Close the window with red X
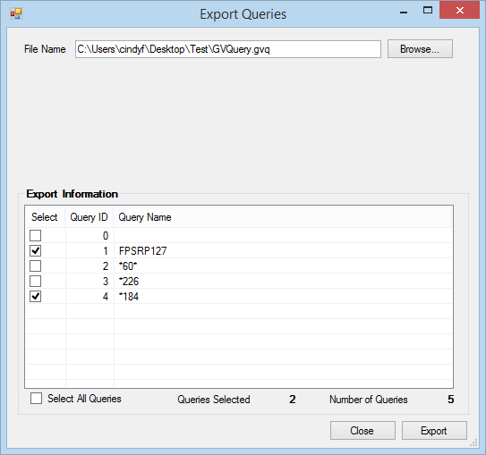Viewport: 486px width, 455px height. point(459,10)
